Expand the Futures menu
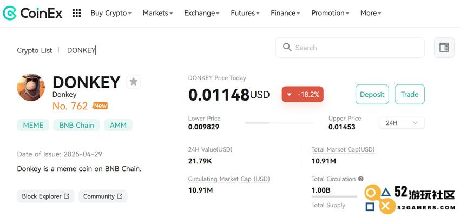The height and width of the screenshot is (217, 460). click(x=245, y=13)
